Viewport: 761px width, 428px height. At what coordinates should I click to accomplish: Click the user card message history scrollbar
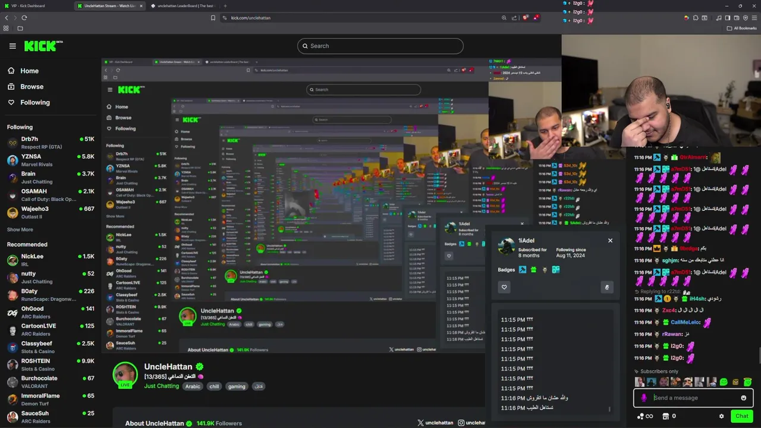click(x=609, y=409)
